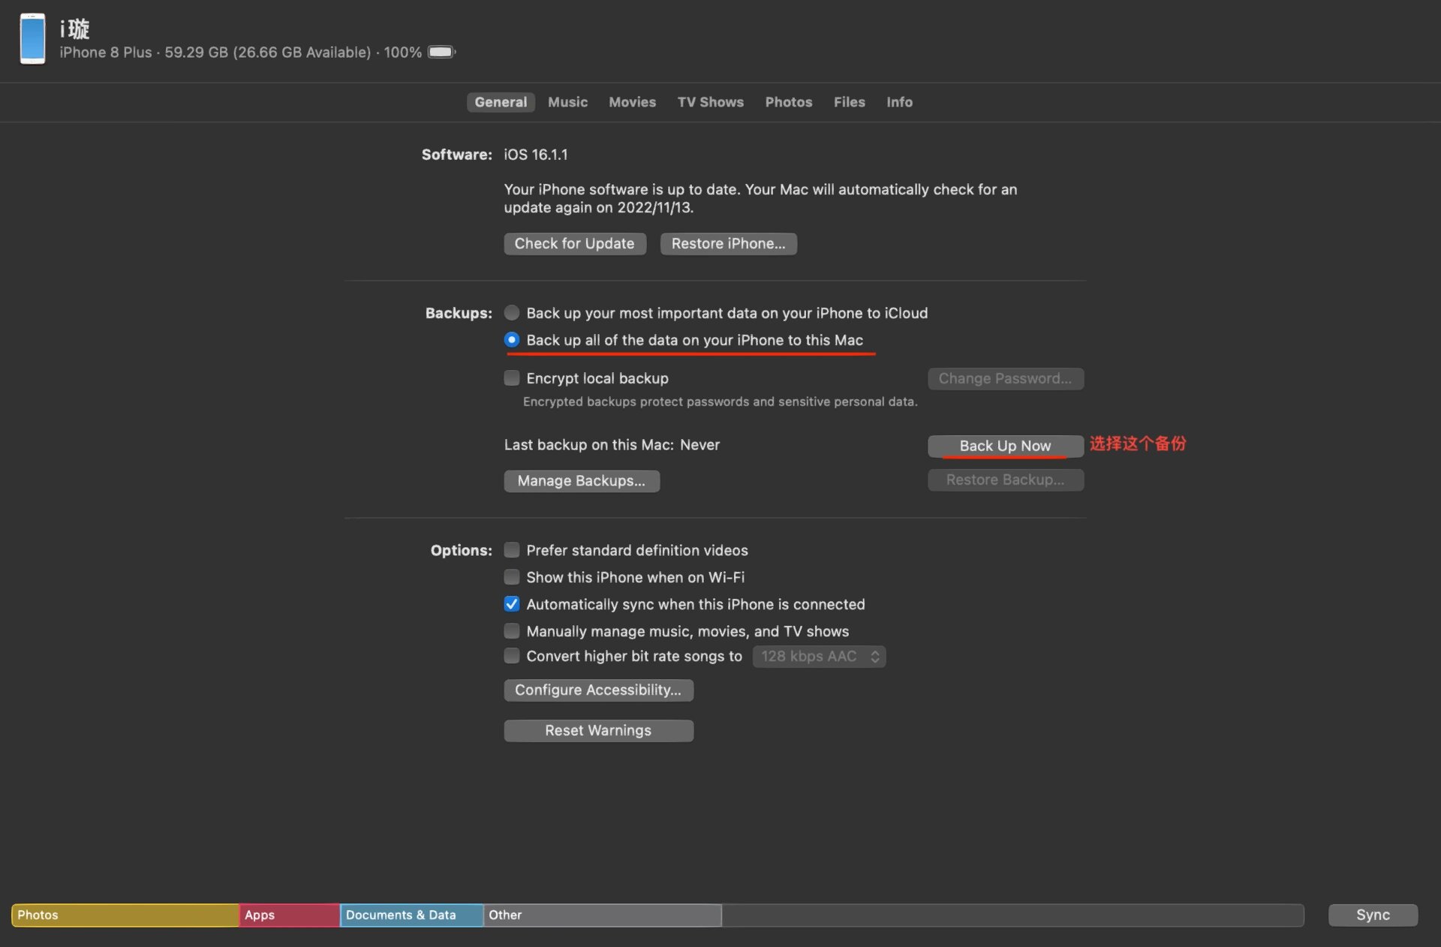
Task: Click Restore Backup... button
Action: point(1006,480)
